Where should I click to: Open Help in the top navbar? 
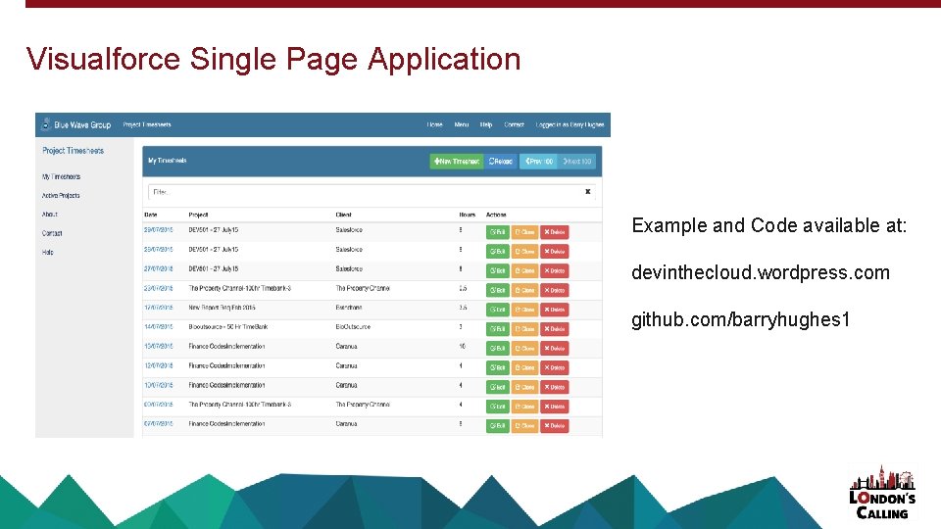(x=486, y=124)
